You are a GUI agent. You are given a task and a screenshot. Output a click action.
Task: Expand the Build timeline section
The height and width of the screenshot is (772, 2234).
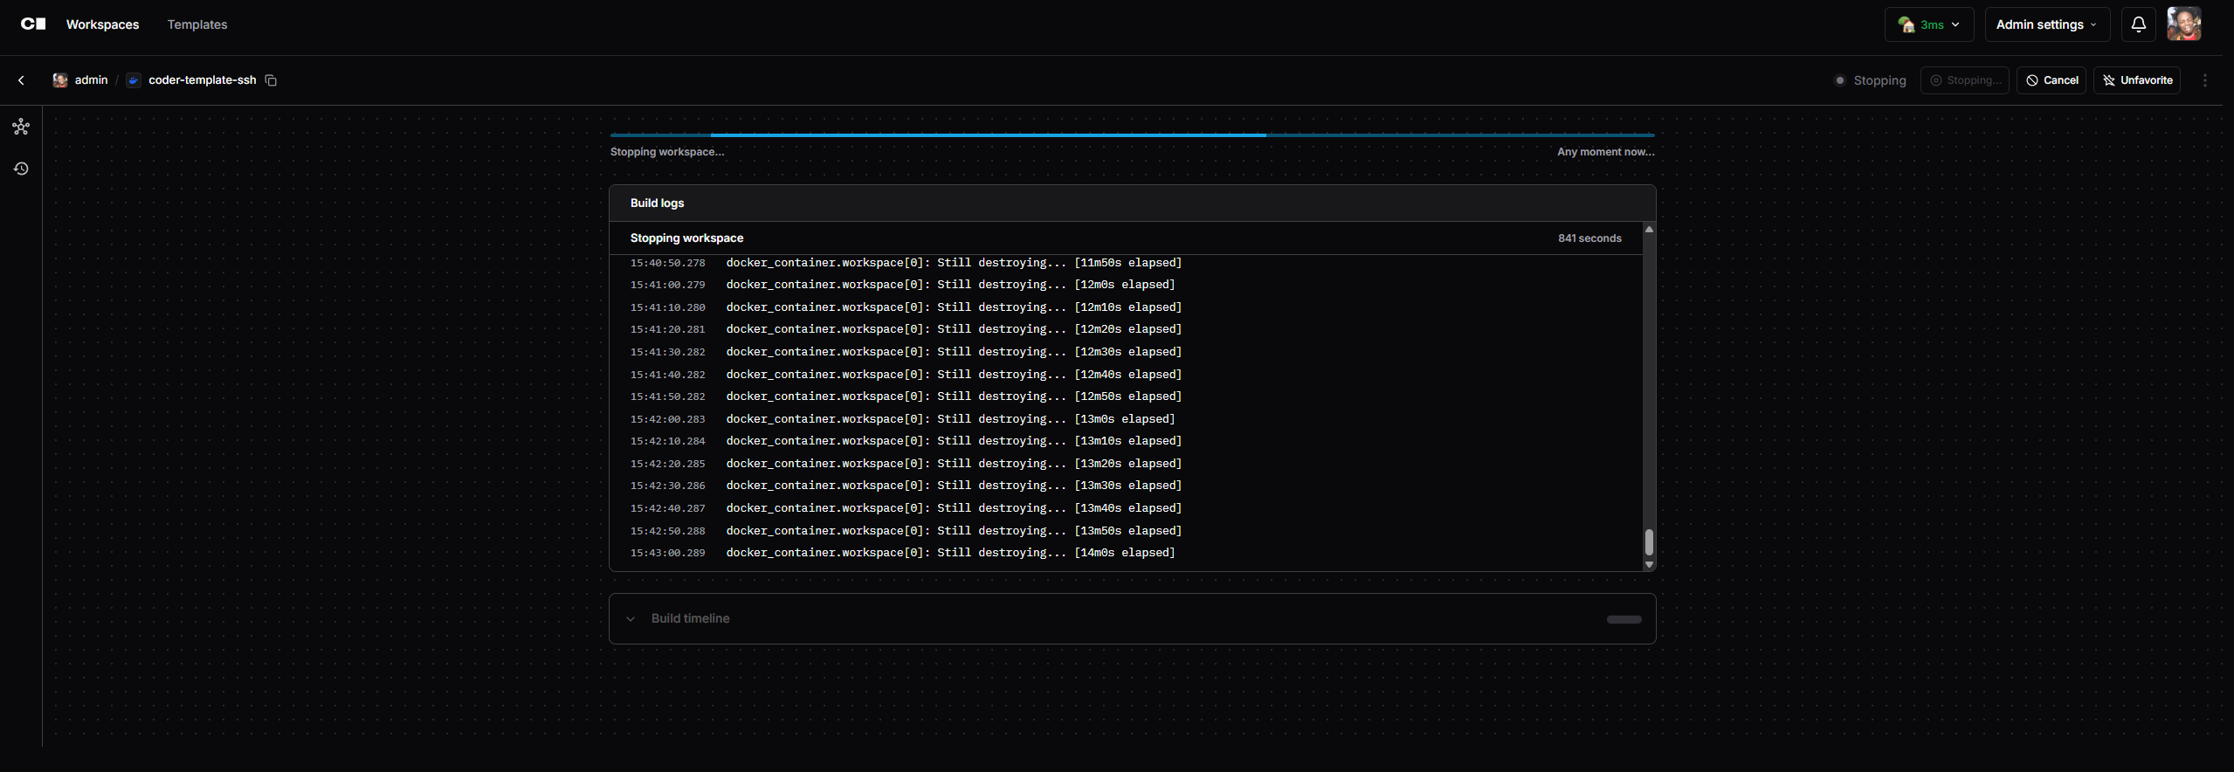click(x=1133, y=619)
